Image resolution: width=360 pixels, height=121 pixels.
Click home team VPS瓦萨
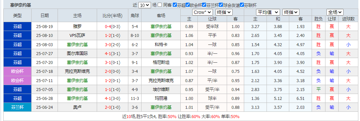77,36
